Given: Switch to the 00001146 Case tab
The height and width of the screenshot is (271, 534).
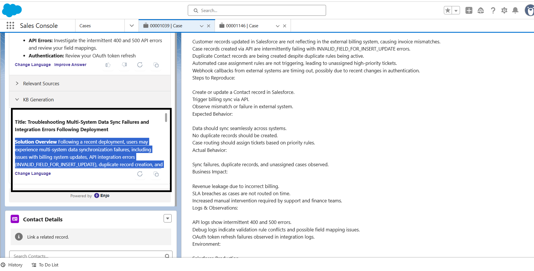Looking at the screenshot, I should 242,26.
